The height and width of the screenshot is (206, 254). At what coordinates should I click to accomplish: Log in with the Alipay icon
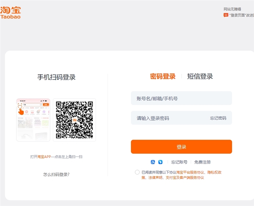(x=153, y=162)
